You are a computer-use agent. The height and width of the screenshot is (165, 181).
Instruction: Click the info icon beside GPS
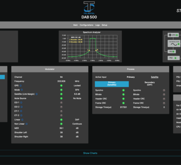click(x=21, y=86)
